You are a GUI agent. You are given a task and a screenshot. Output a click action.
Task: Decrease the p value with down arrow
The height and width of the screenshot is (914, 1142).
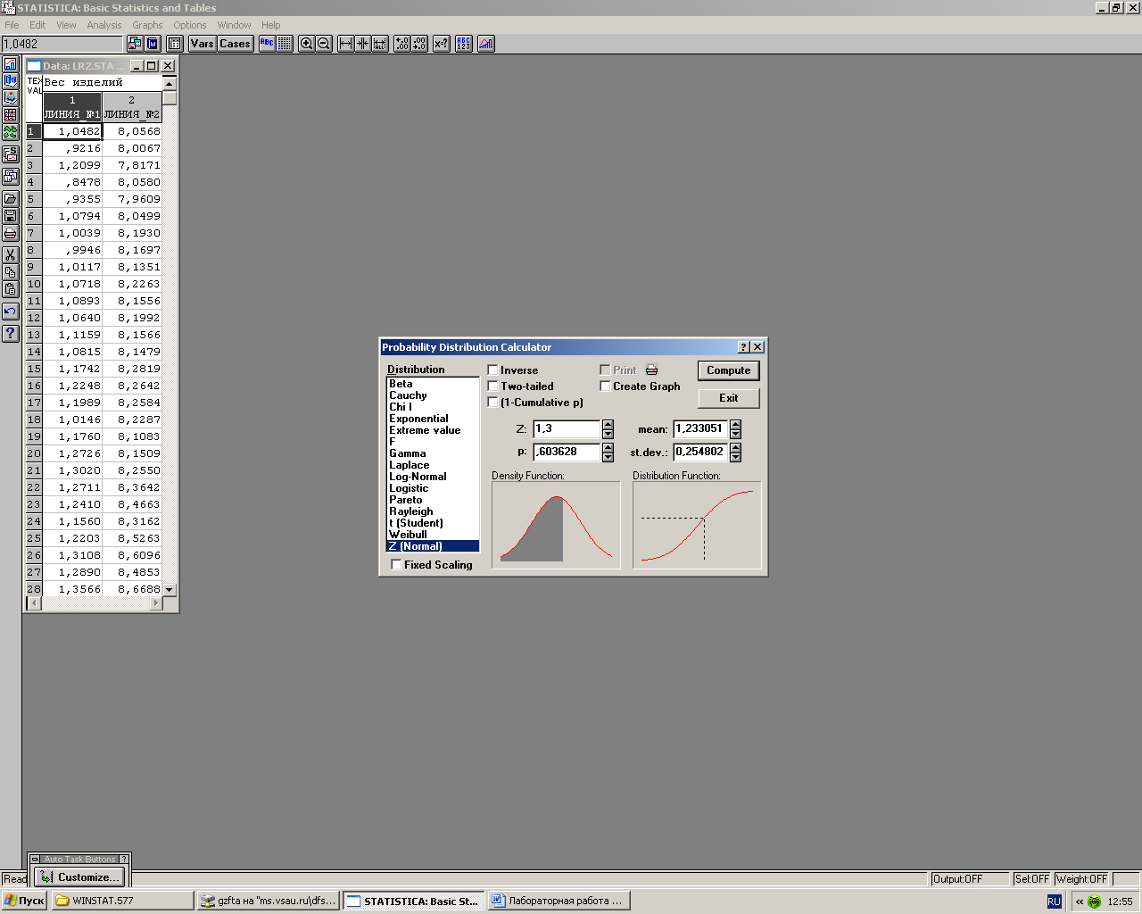[608, 457]
